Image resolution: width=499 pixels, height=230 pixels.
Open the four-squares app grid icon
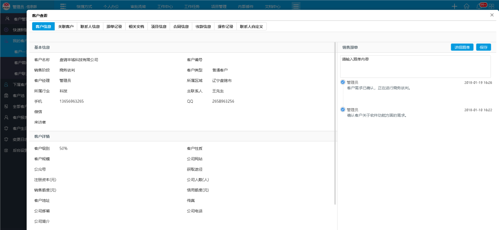click(x=491, y=6)
